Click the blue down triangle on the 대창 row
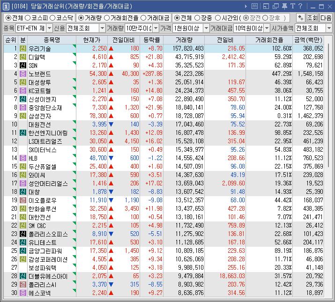Screen dimensions: 335x302 tap(111, 192)
